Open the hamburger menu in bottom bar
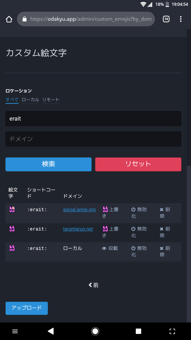This screenshot has width=191, height=340. 15,331
